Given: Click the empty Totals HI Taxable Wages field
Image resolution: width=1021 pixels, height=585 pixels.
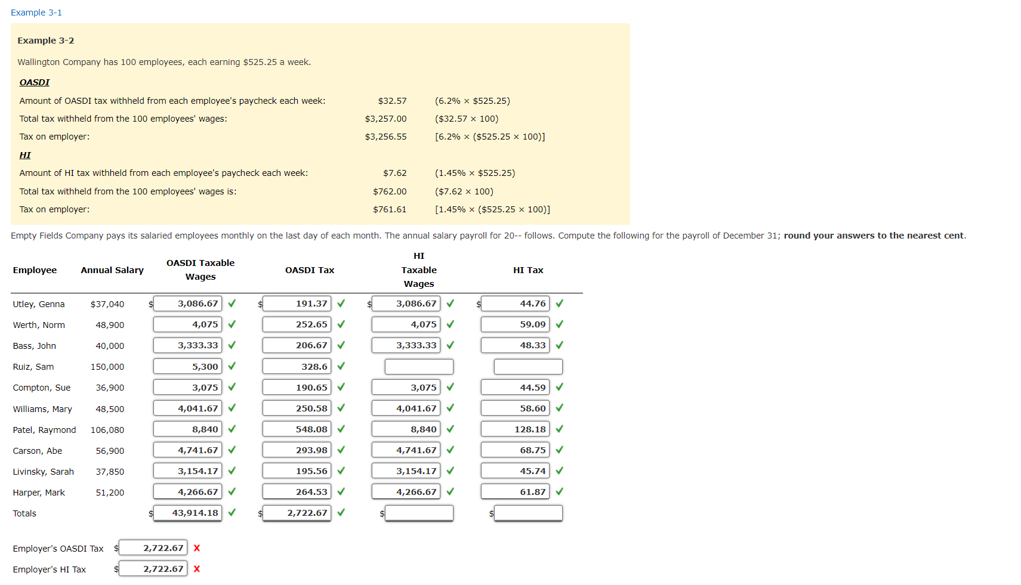Looking at the screenshot, I should tap(419, 513).
